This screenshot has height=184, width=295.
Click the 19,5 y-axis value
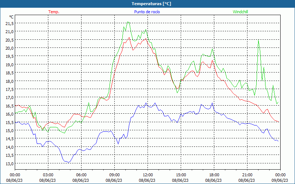pos(10,56)
